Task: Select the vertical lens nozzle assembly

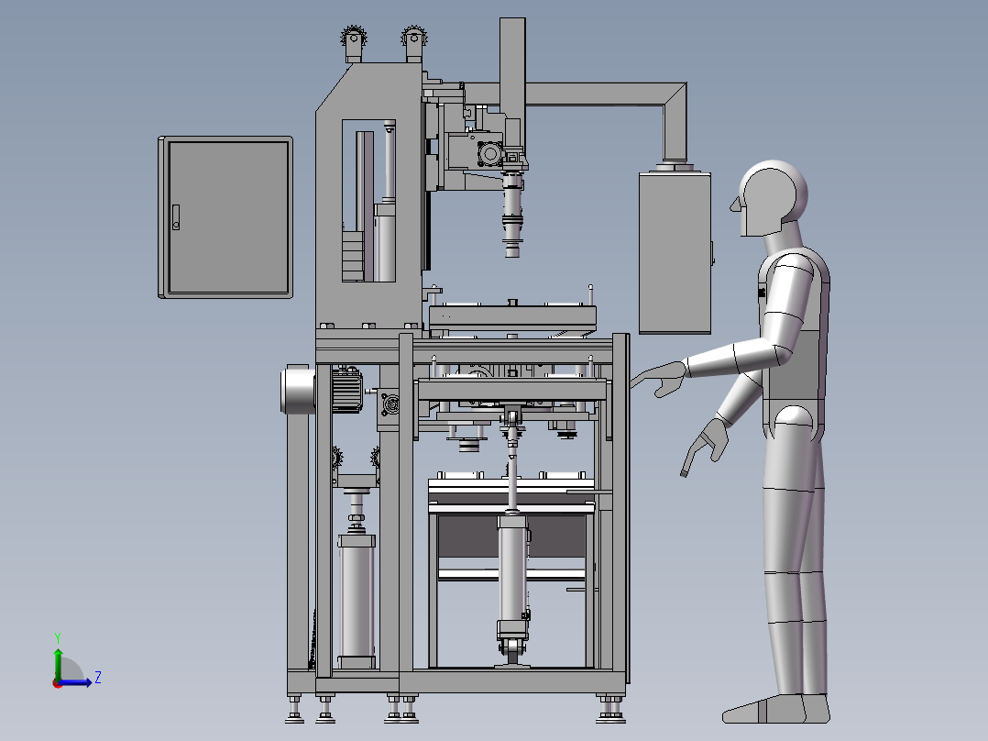Action: point(512,215)
